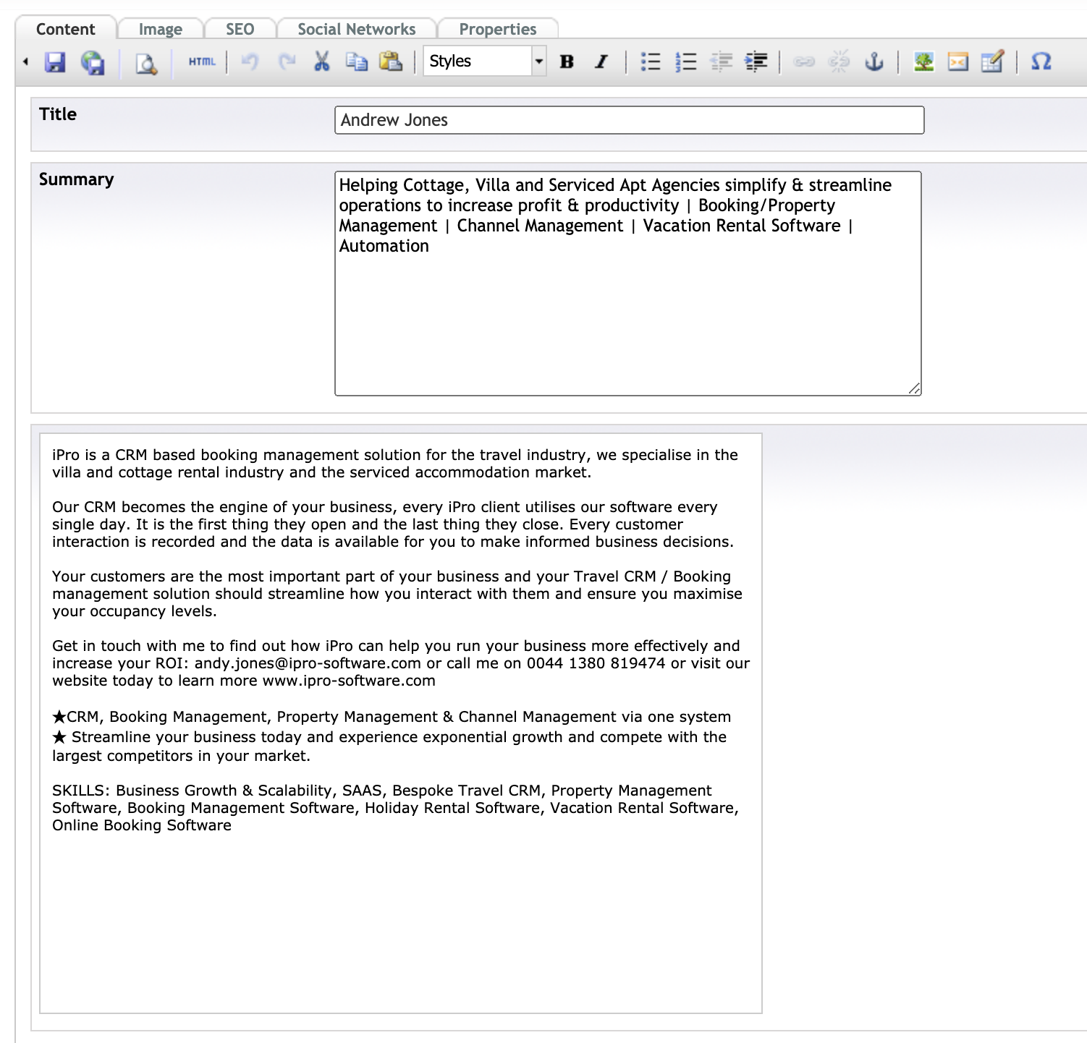Viewport: 1087px width, 1043px height.
Task: Click the 'andy.jones@ipro-software.com' email text
Action: (308, 663)
